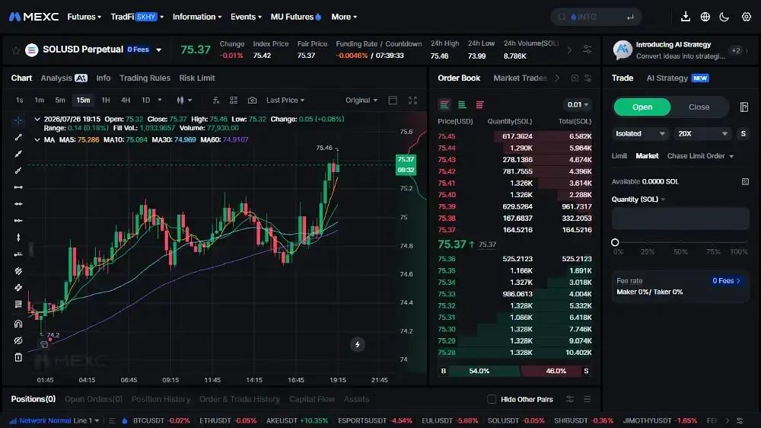Screen dimensions: 761x428
Task: Open the magnet mode tool
Action: tap(18, 324)
